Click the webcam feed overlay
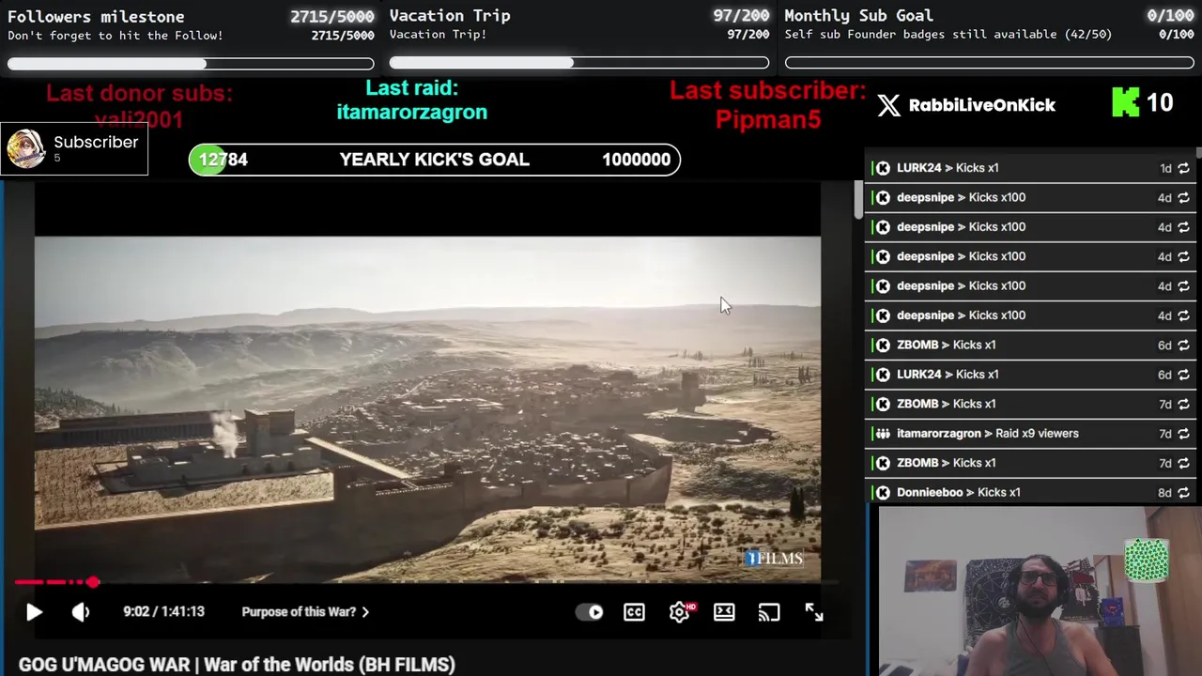1202x676 pixels. tap(1040, 591)
